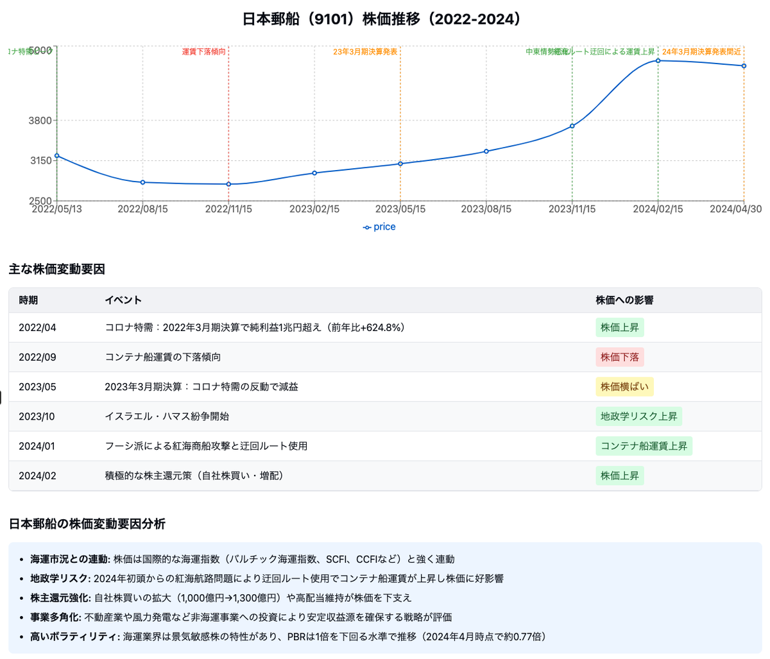
Task: Click the 2024/01 date cell
Action: [x=37, y=446]
